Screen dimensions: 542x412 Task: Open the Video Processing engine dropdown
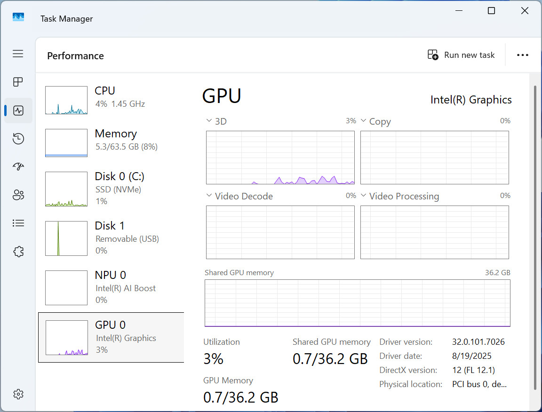pyautogui.click(x=363, y=195)
